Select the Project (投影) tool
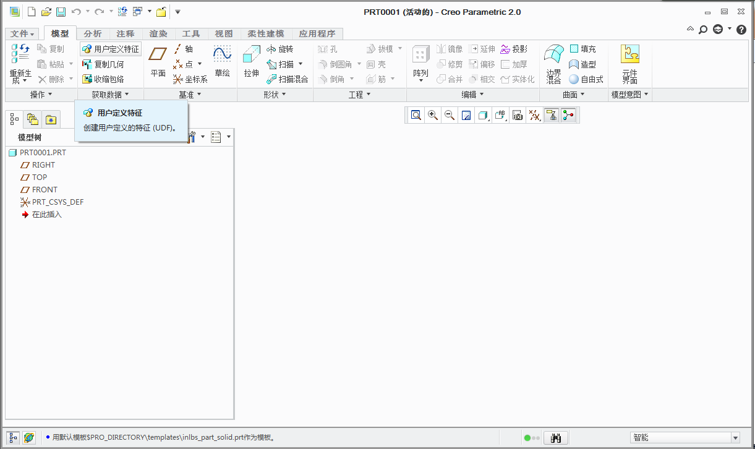 (514, 49)
